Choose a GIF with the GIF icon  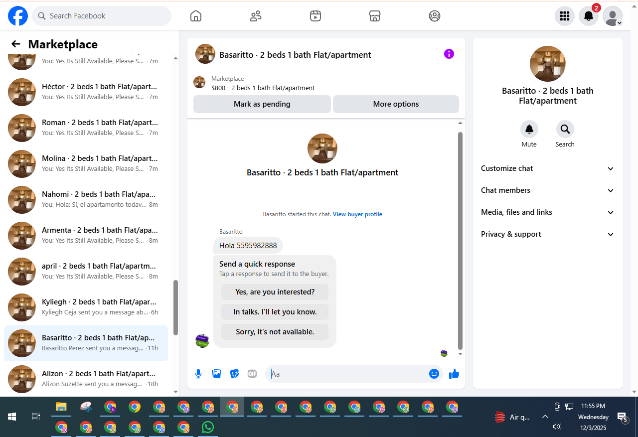[252, 374]
